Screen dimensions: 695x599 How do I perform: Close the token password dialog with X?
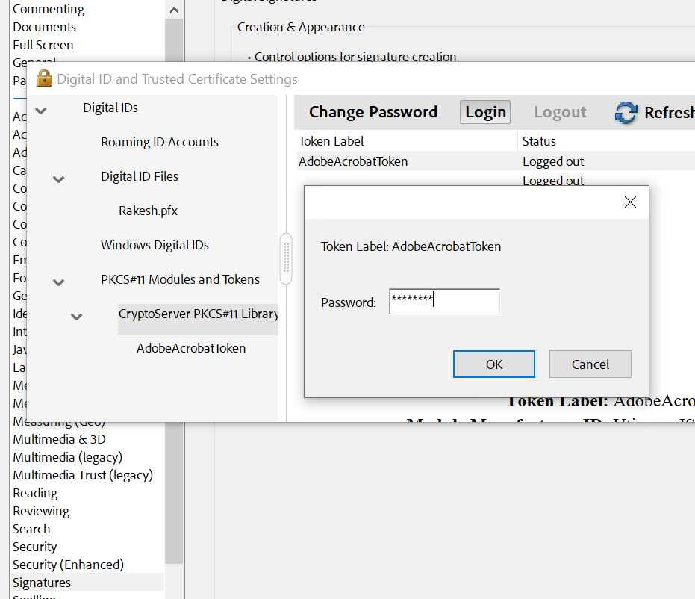click(x=630, y=202)
